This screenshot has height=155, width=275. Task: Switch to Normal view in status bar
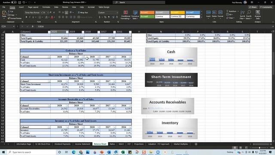(235, 148)
